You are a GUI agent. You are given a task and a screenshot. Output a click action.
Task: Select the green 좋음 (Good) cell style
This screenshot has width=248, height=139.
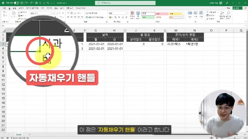pos(148,17)
